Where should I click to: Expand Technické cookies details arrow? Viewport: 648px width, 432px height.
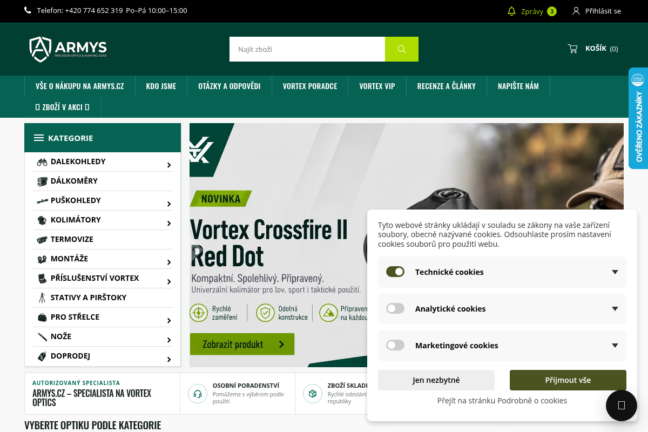[615, 272]
